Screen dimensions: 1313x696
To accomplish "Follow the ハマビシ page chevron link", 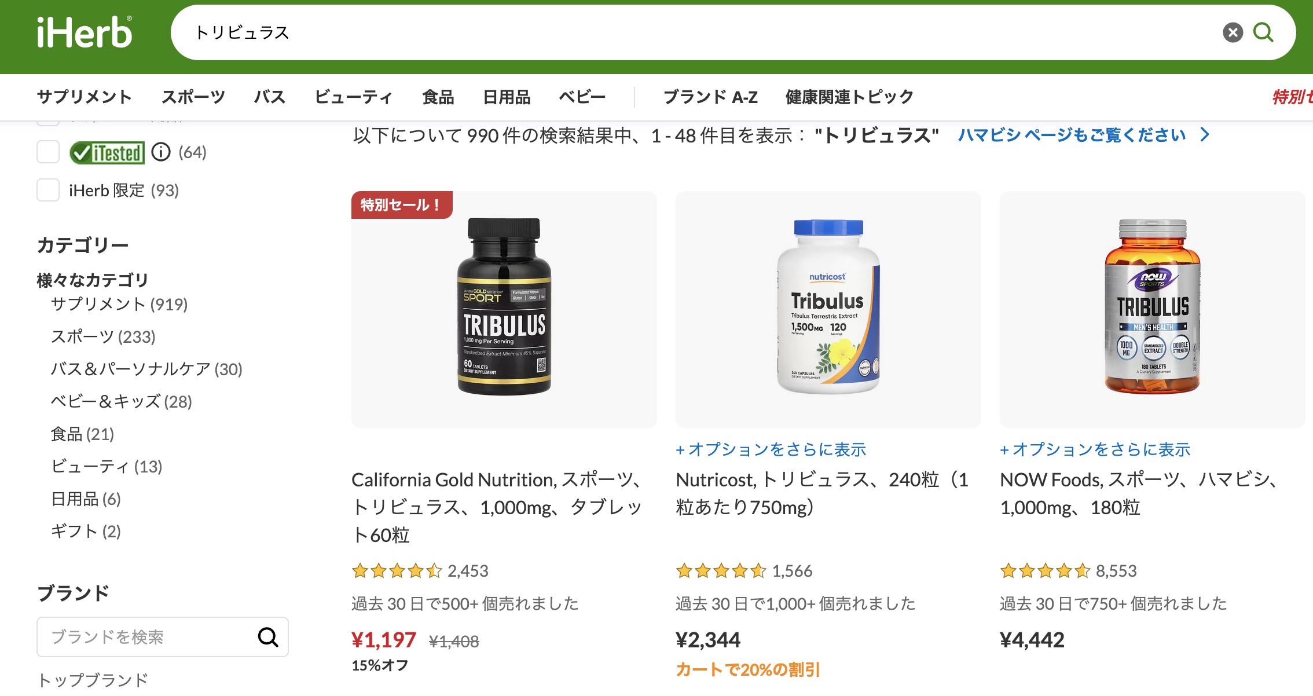I will (1205, 135).
